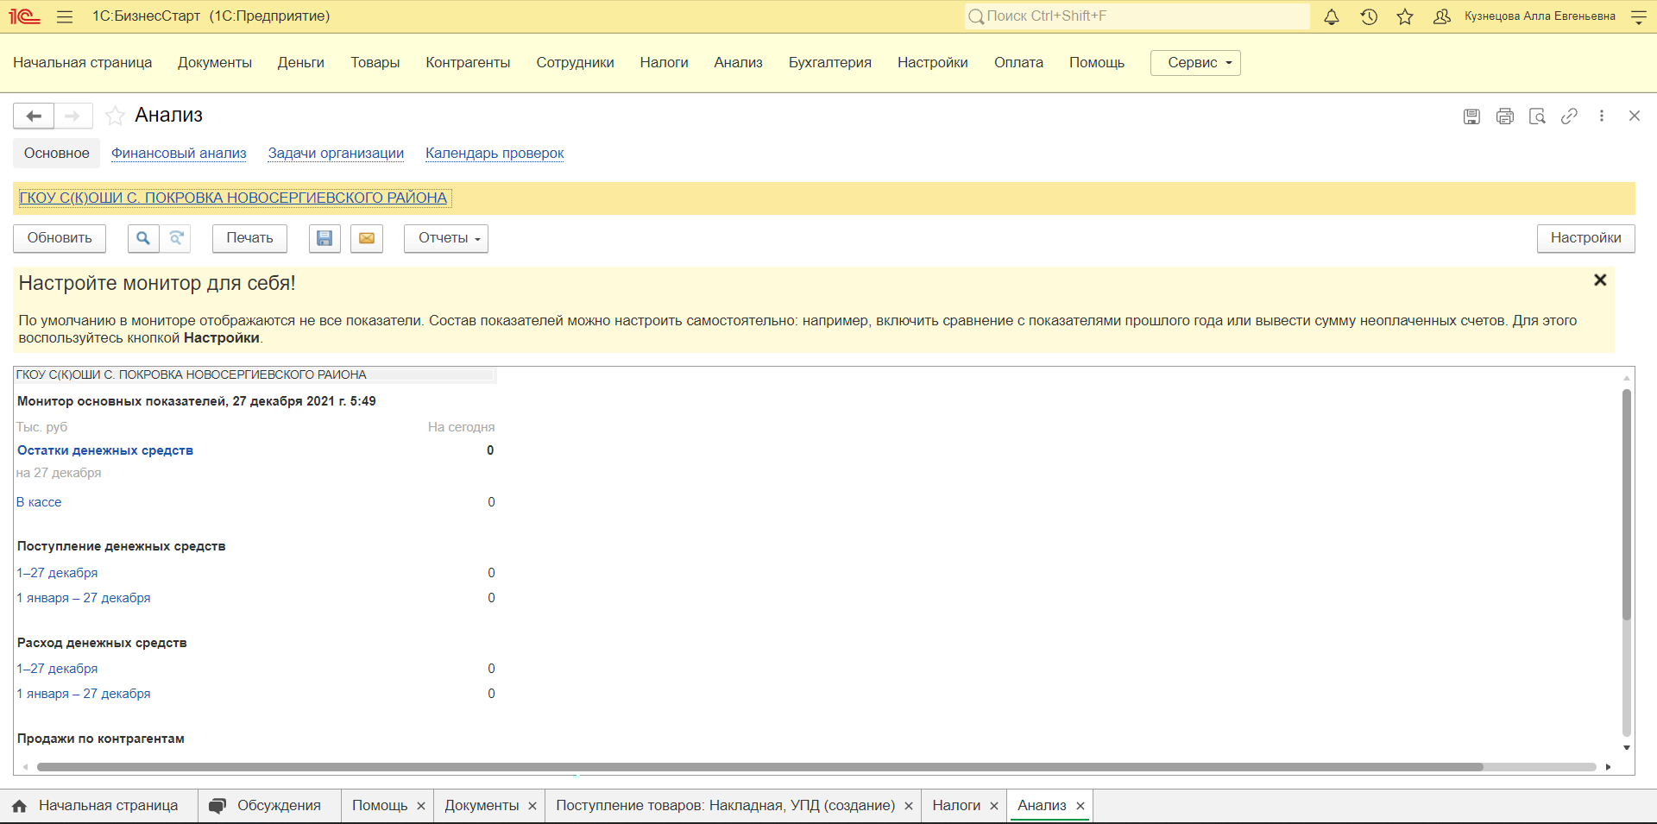Open the Контрагенты menu
The width and height of the screenshot is (1657, 824).
468,63
